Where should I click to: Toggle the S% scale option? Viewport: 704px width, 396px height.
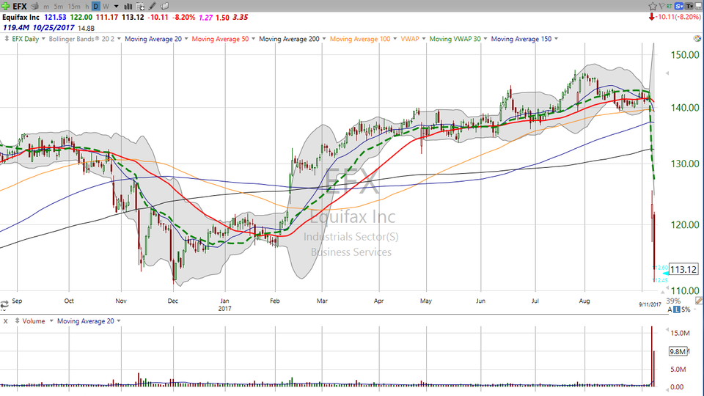click(x=686, y=309)
